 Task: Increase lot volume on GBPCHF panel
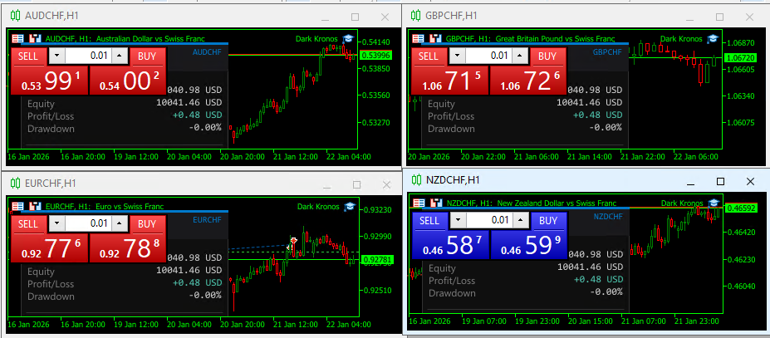pos(520,56)
